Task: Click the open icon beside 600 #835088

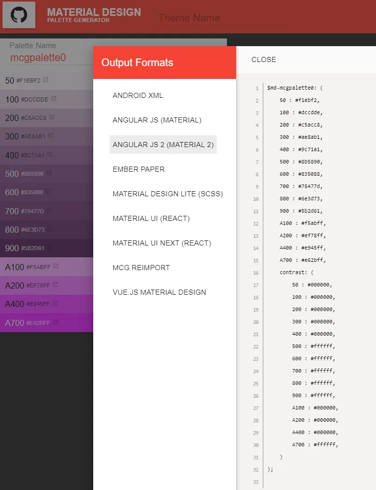Action: click(48, 191)
